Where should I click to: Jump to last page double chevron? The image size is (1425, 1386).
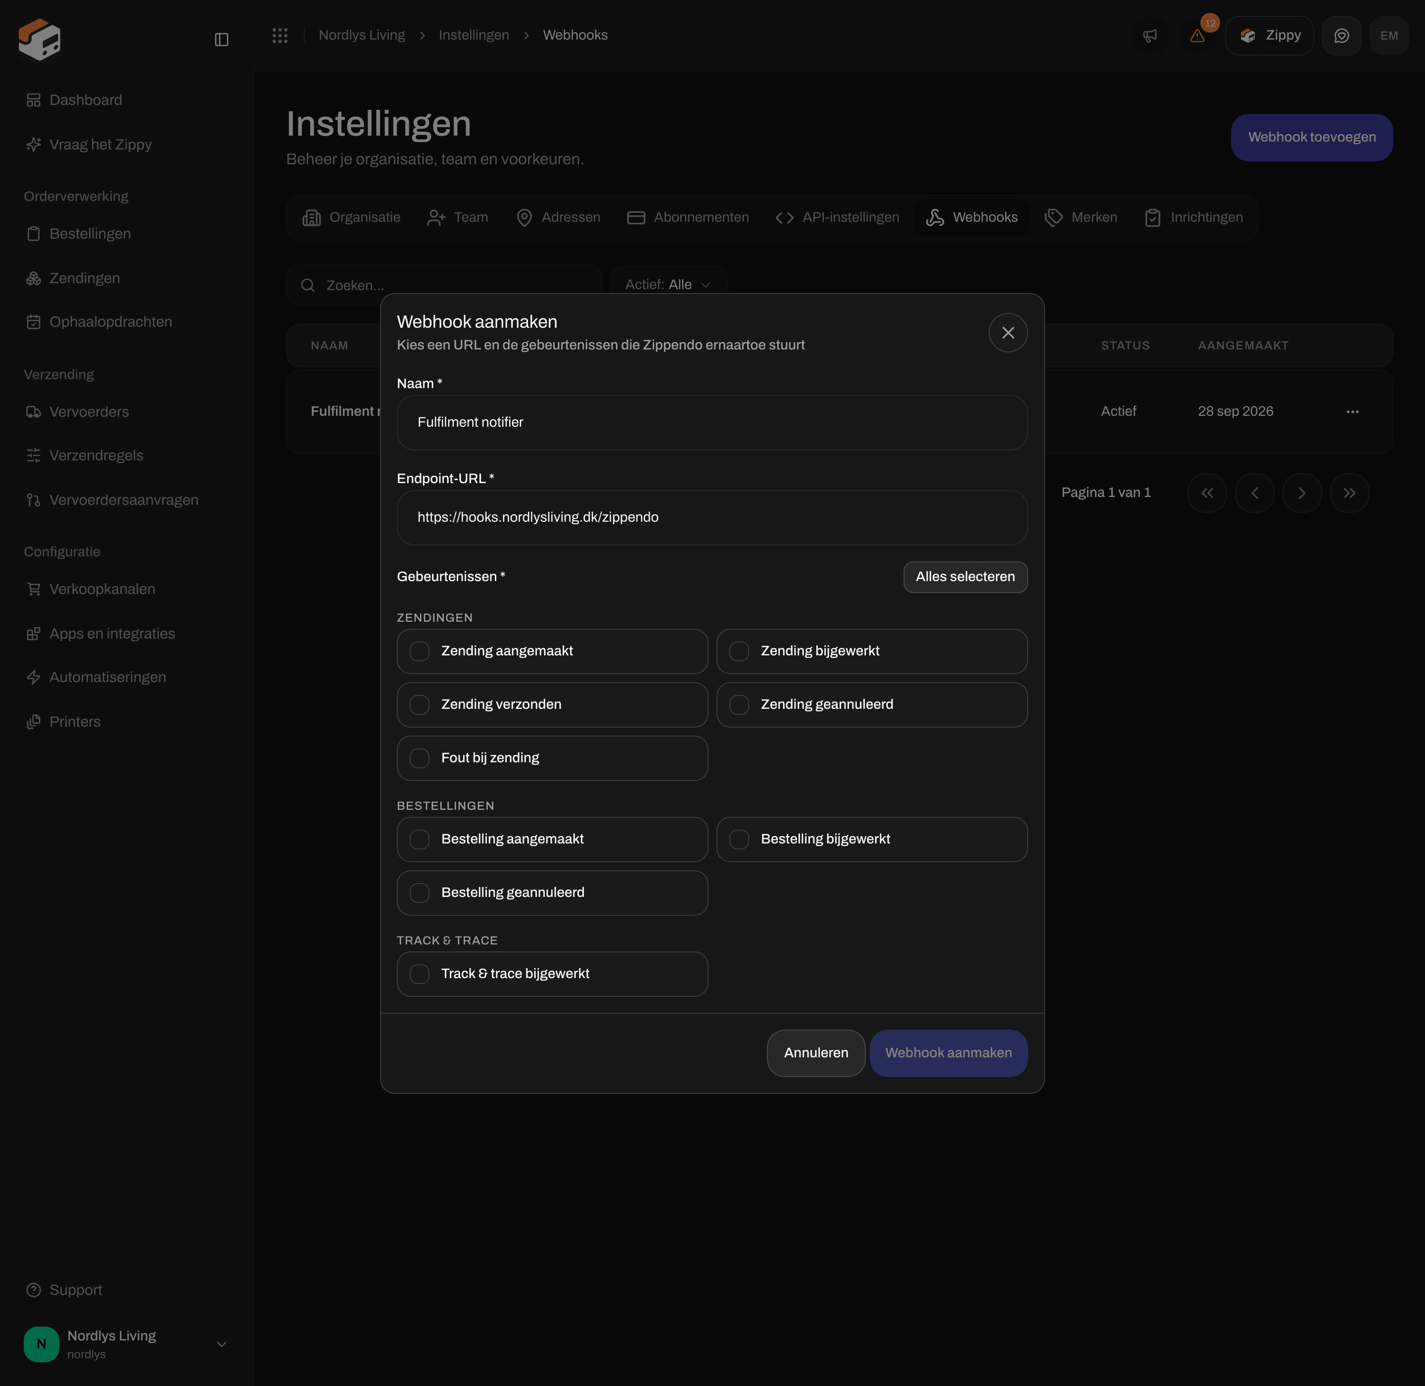click(1349, 493)
